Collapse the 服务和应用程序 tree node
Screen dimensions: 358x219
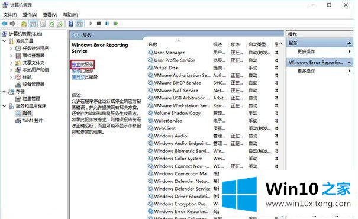pyautogui.click(x=4, y=106)
